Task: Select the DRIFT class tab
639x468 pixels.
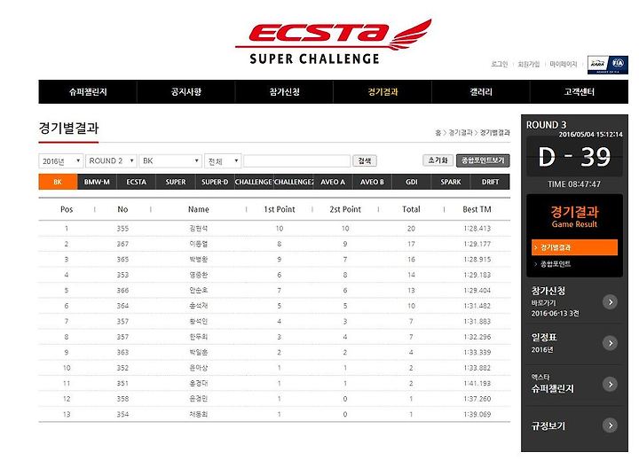Action: click(490, 182)
